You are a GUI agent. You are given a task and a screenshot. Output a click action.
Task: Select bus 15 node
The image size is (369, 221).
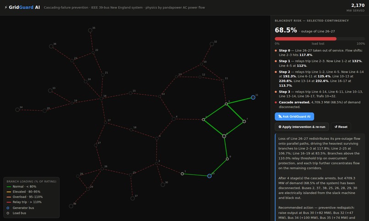130,93
